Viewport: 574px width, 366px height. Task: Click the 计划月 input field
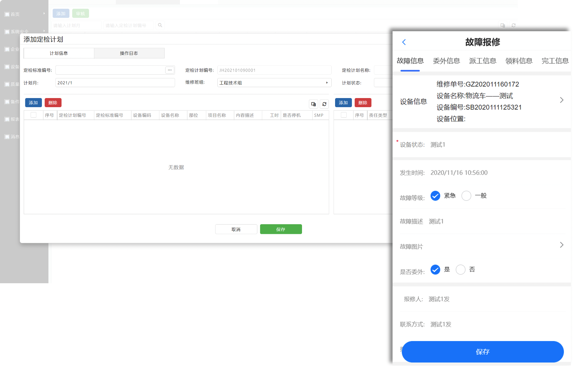(115, 83)
